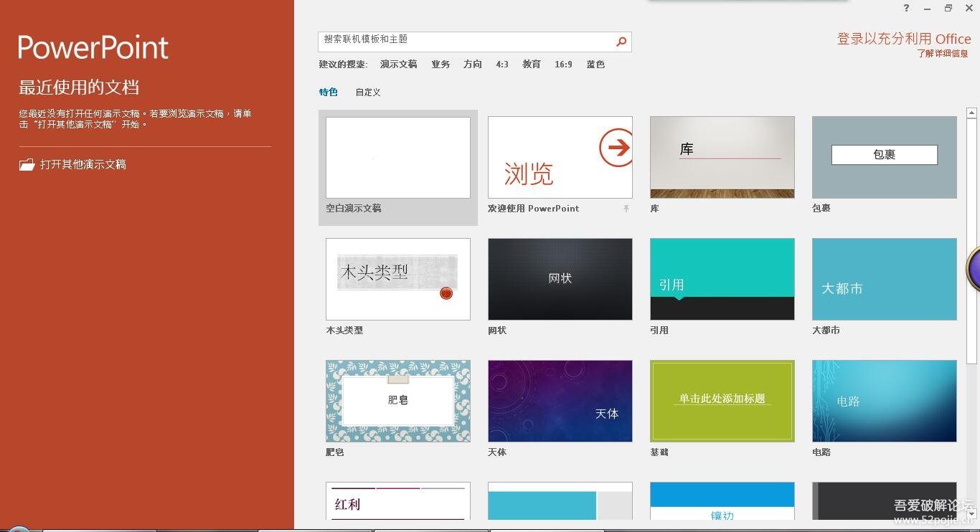This screenshot has width=980, height=532.
Task: Click the 16:9 suggested search
Action: coord(563,65)
